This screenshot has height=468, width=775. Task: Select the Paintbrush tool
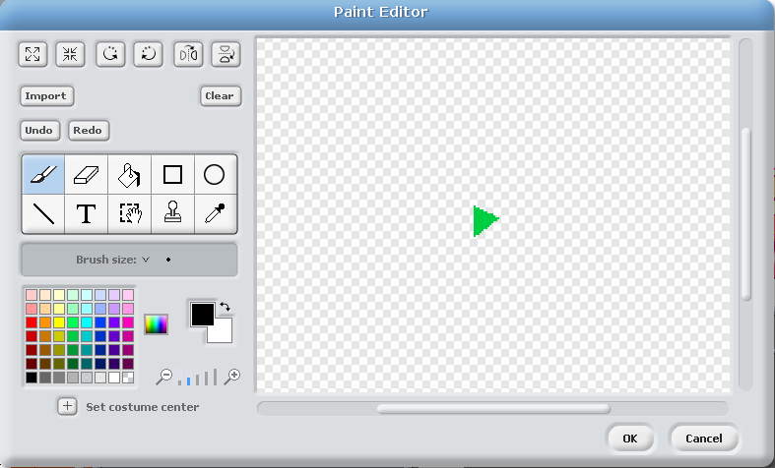[43, 175]
